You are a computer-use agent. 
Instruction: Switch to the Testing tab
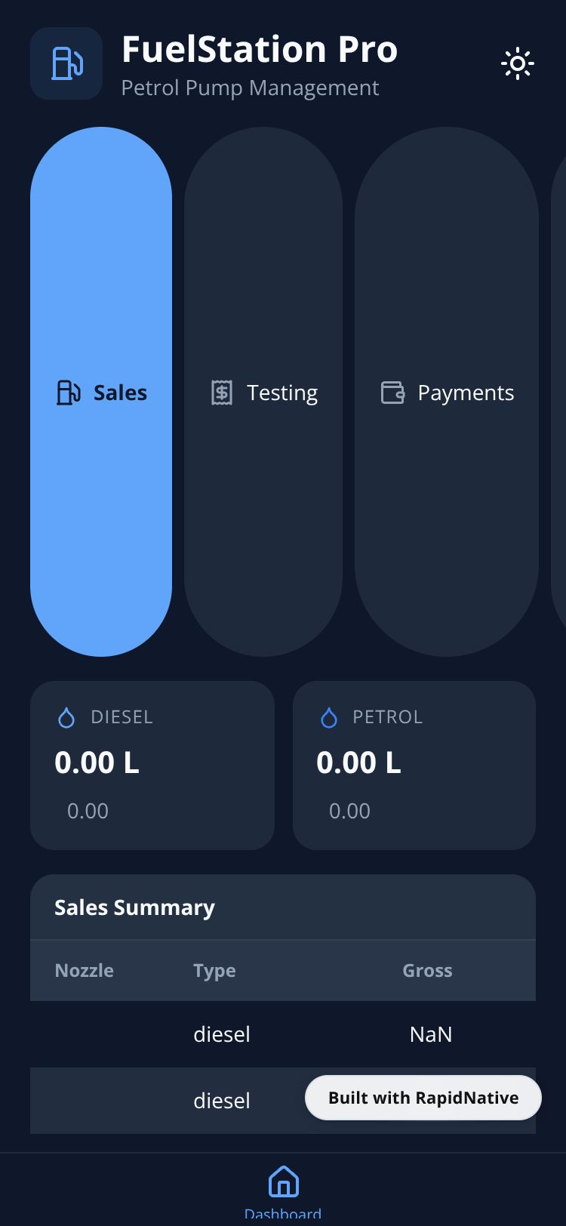(263, 392)
